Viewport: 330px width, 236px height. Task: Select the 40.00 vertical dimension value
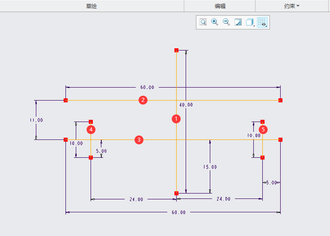(186, 105)
